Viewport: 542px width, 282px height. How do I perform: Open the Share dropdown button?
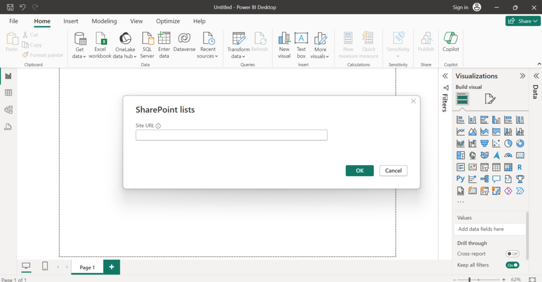pos(522,21)
